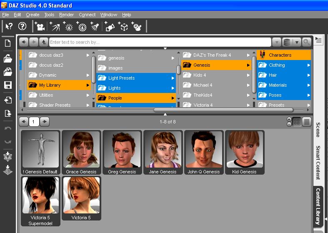
Task: Open the Render menu
Action: coord(67,15)
